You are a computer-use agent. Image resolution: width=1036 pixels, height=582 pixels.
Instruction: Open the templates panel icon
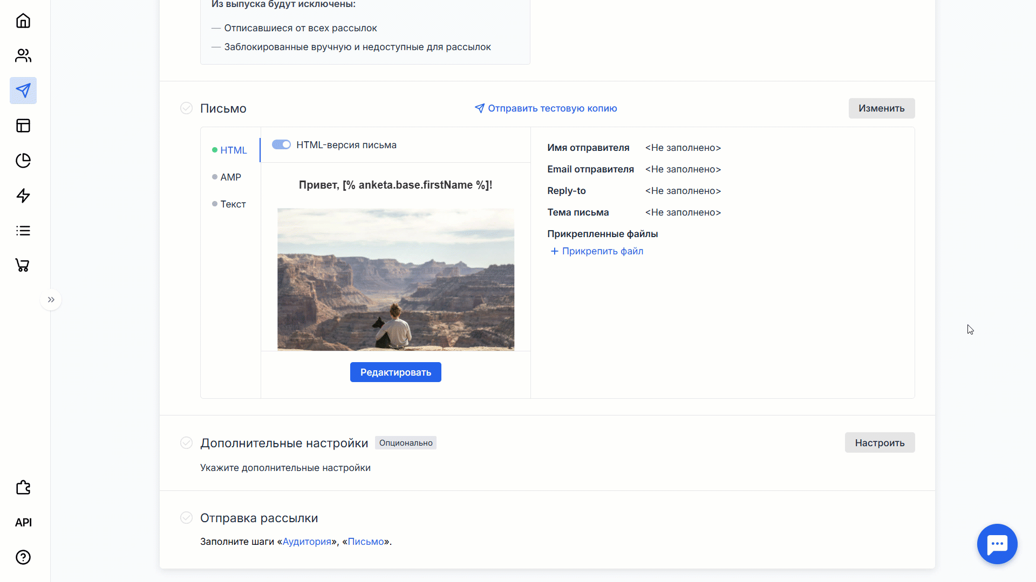pyautogui.click(x=23, y=125)
